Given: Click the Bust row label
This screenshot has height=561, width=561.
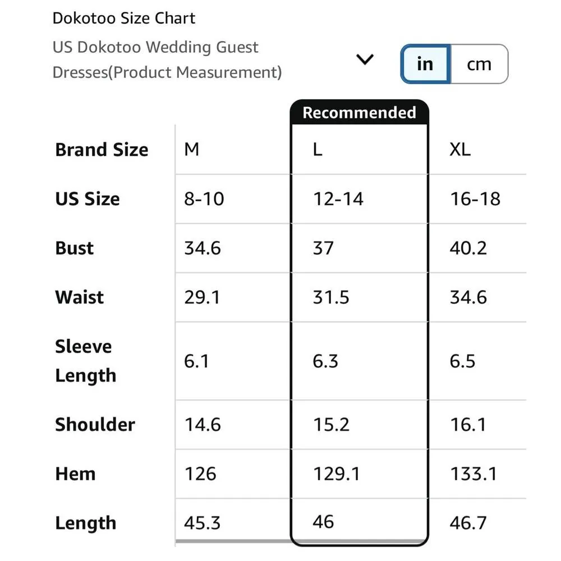Looking at the screenshot, I should pyautogui.click(x=75, y=248).
